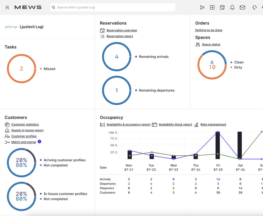Click the Arriving customer profiles legend label
This screenshot has height=216, width=263.
(64, 160)
